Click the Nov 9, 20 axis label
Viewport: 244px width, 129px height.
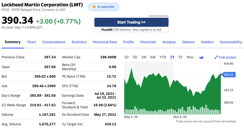(x=180, y=117)
